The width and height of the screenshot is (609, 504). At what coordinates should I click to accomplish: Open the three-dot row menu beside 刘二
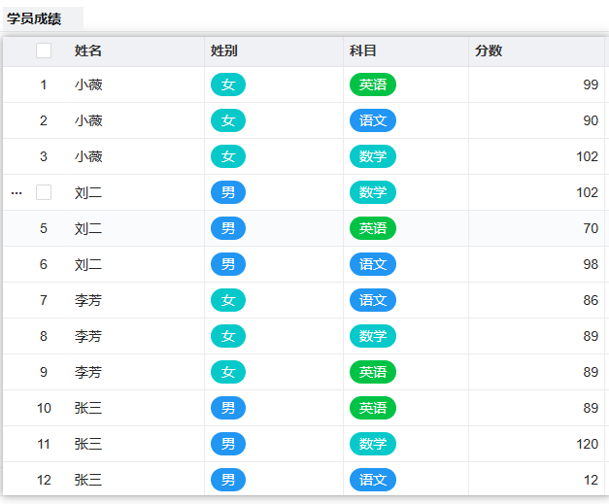point(16,193)
